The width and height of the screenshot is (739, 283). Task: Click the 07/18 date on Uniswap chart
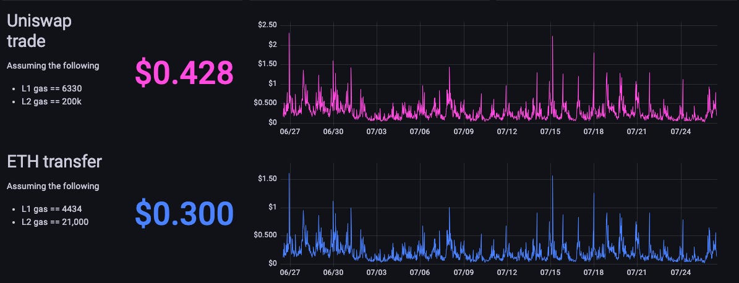point(594,132)
